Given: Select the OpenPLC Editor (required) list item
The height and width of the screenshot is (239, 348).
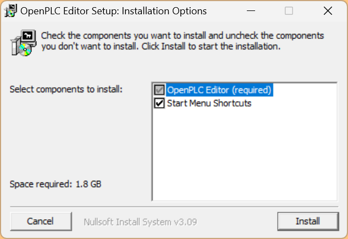Looking at the screenshot, I should pyautogui.click(x=219, y=90).
